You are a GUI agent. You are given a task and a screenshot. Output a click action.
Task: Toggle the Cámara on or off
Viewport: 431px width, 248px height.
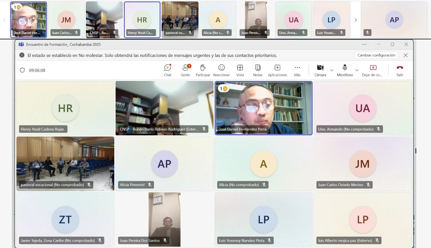point(320,70)
